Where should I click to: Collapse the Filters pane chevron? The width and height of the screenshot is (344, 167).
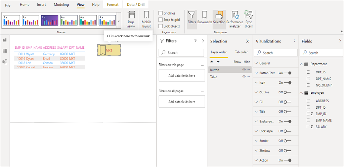click(x=203, y=41)
